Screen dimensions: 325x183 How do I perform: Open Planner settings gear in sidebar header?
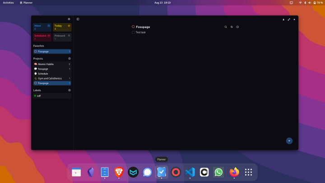(69, 19)
